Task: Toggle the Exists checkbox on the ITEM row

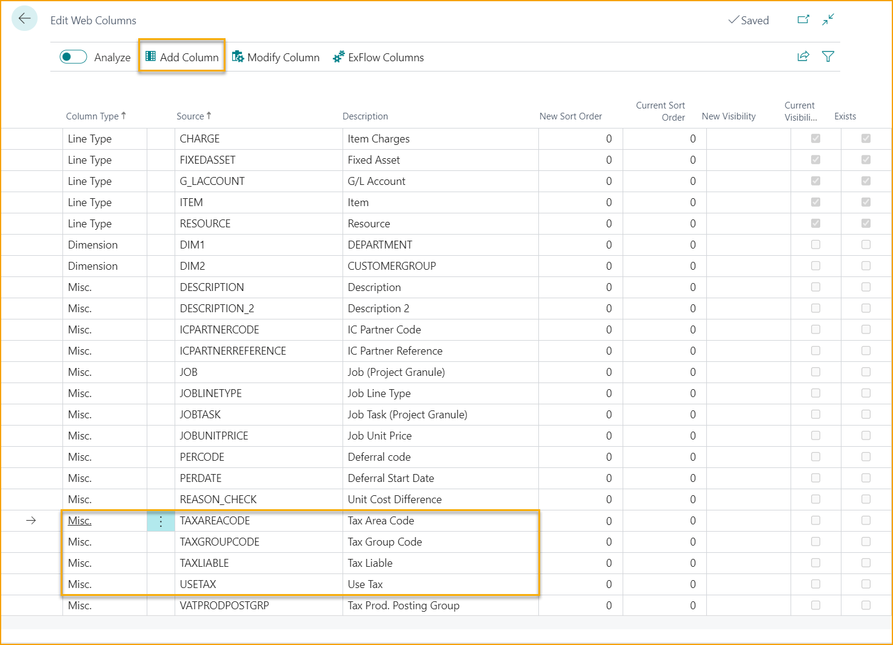Action: [x=866, y=202]
